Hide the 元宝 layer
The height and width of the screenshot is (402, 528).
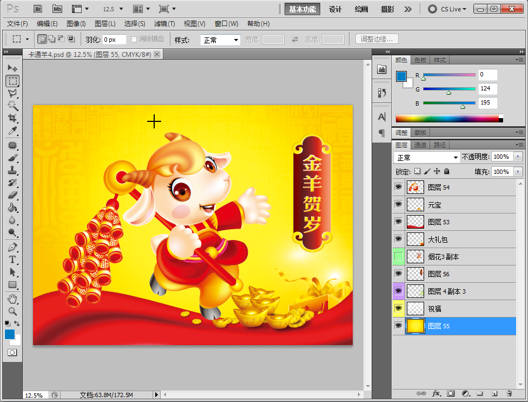399,204
